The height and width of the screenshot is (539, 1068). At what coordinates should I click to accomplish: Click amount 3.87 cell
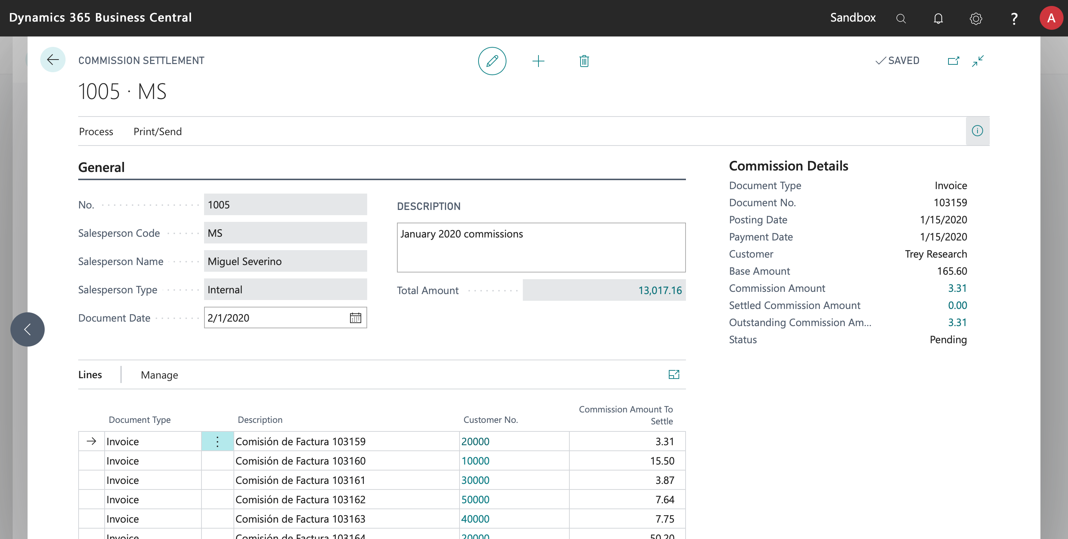627,480
